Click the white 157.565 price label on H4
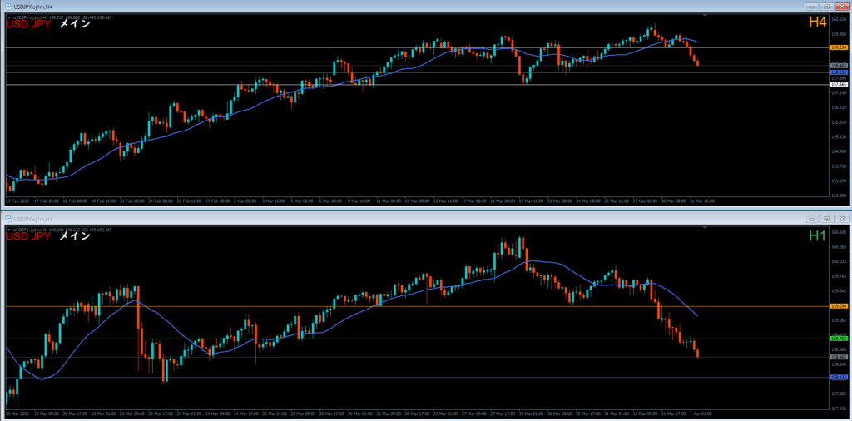This screenshot has height=421, width=852. (838, 85)
